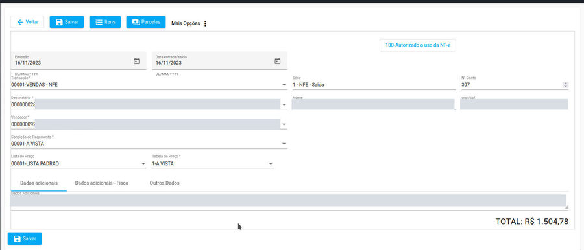Adjust the Nº Docto spinner arrows
The width and height of the screenshot is (584, 250).
point(565,85)
